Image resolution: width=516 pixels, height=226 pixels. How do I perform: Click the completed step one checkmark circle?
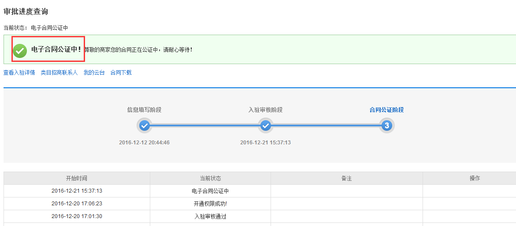145,126
